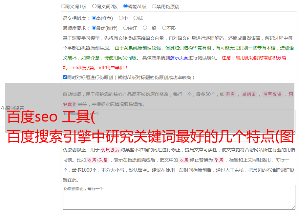The height and width of the screenshot is (216, 299).
Task: Choose the 智能AI版 radio option
Action: (x=125, y=6)
